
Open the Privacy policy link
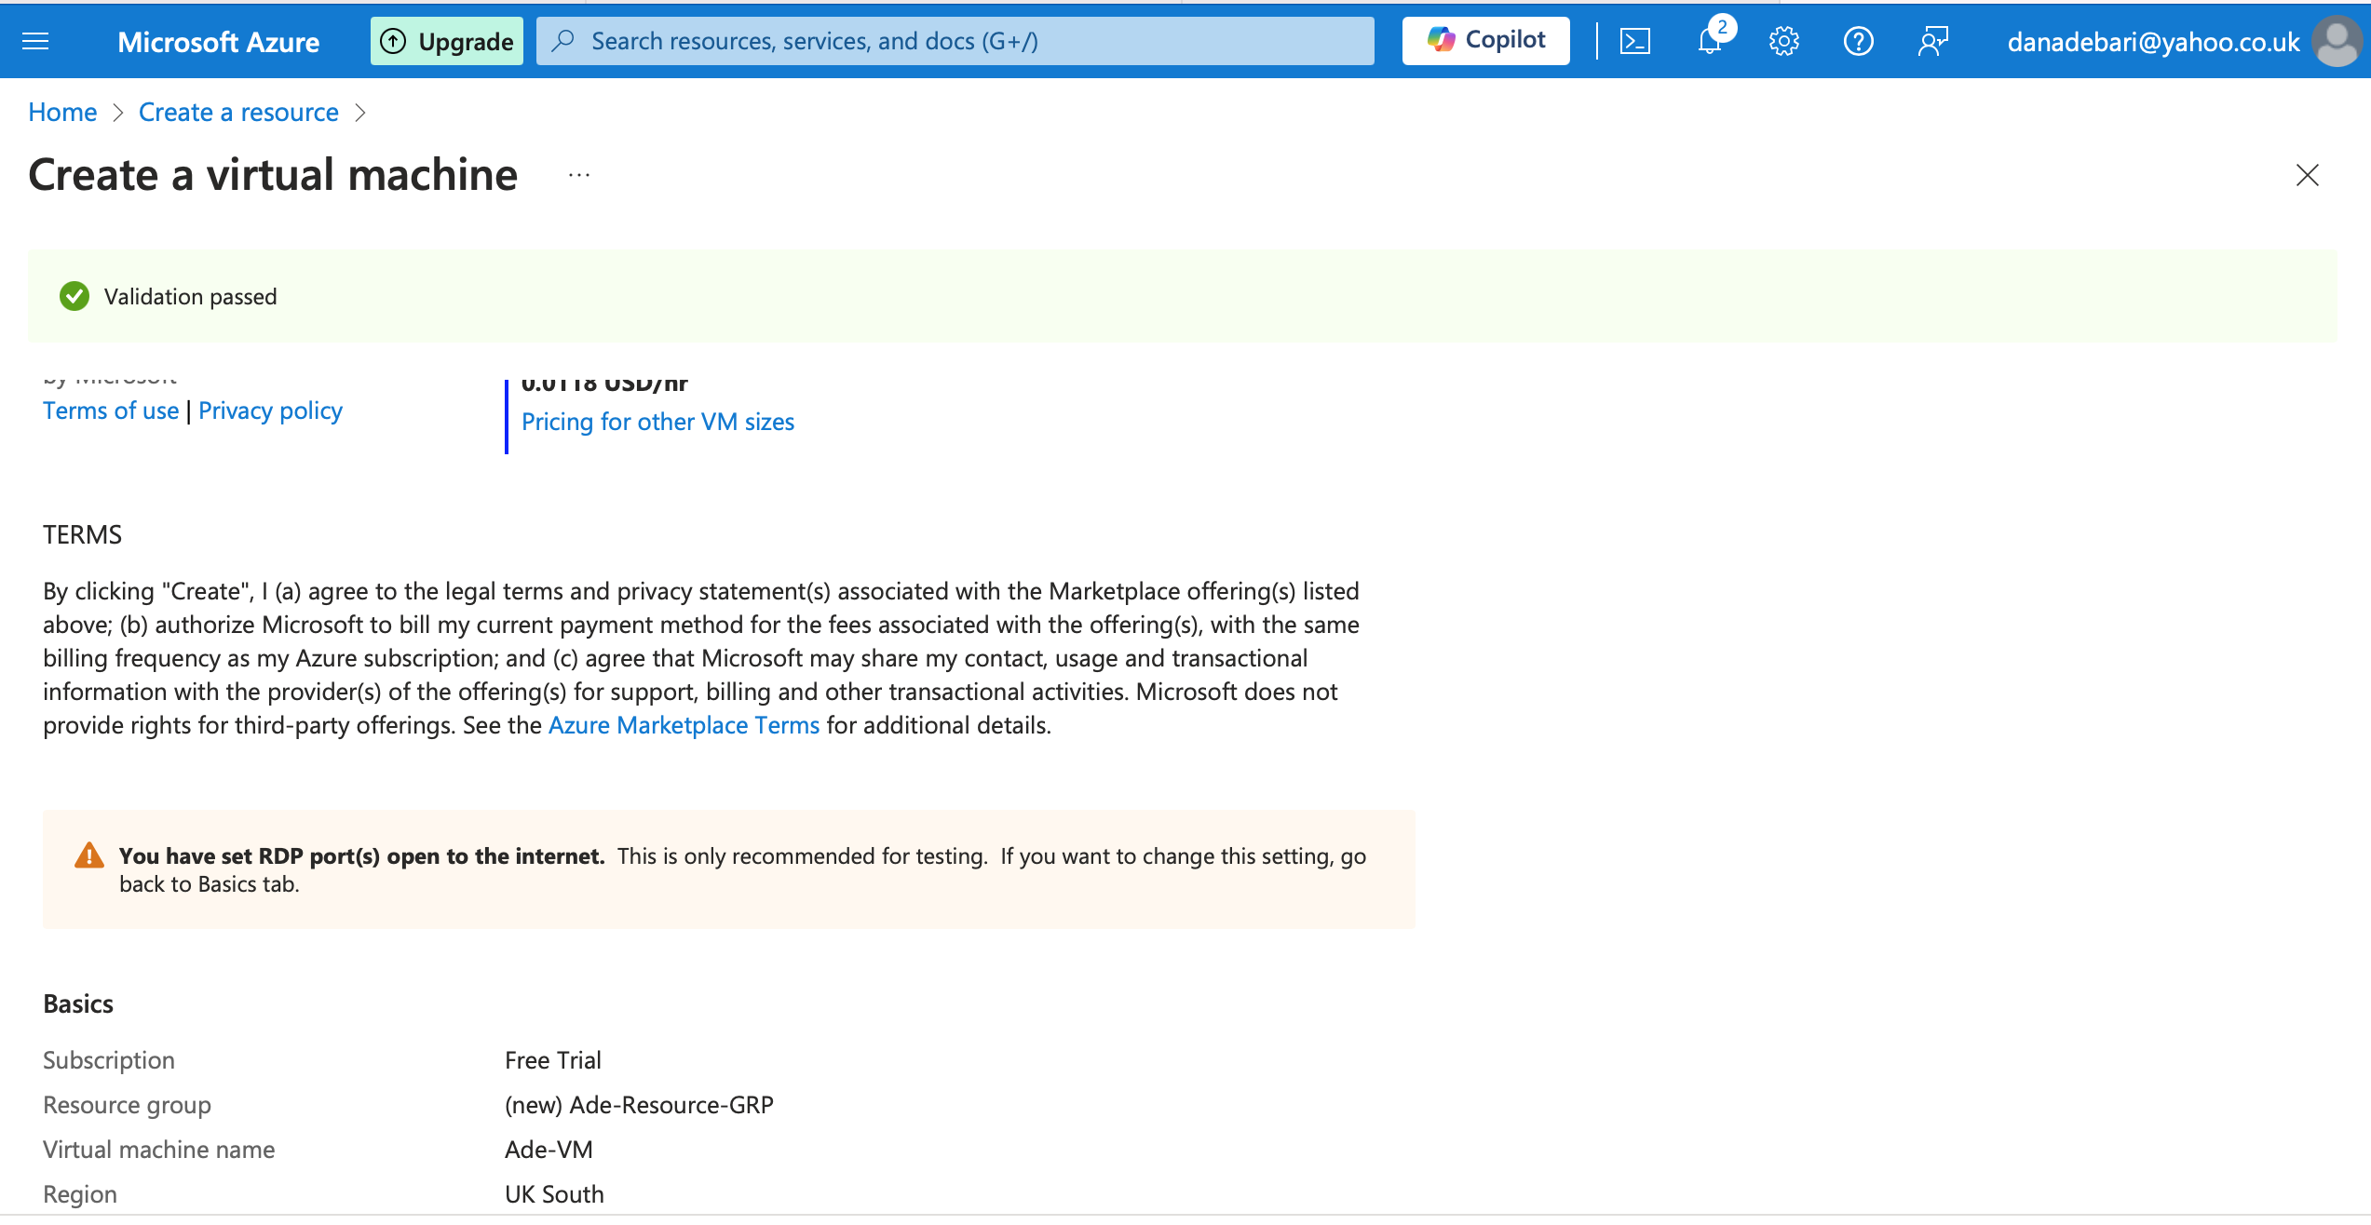coord(270,411)
